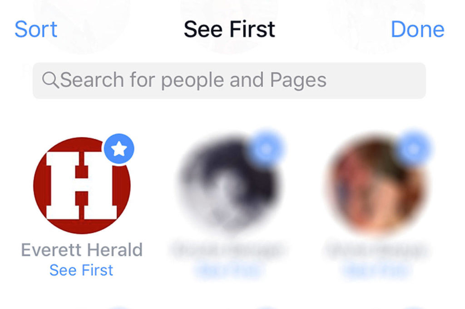Screen dimensions: 465x309
Task: Focus the Search for people and Pages field
Action: pos(229,81)
